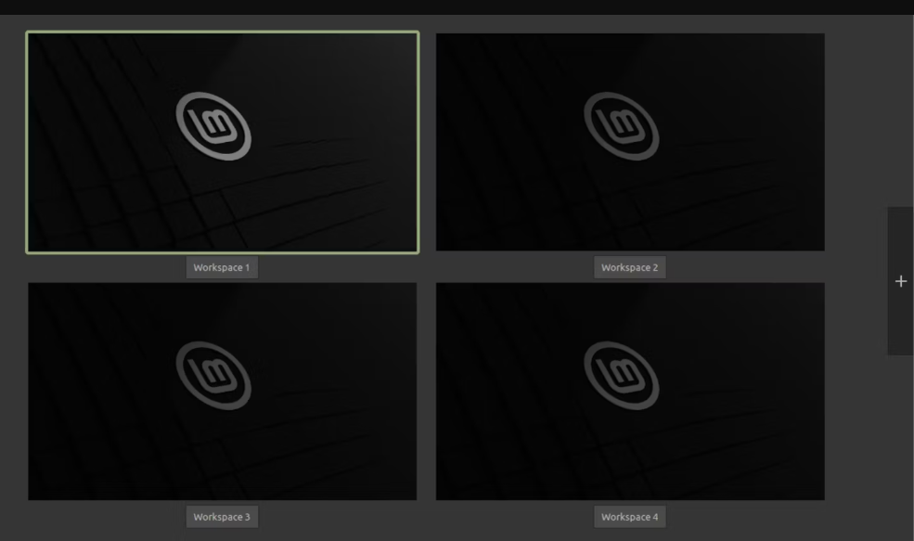Add a new workspace with the plus icon
Screen dimensions: 914x541
pyautogui.click(x=901, y=281)
